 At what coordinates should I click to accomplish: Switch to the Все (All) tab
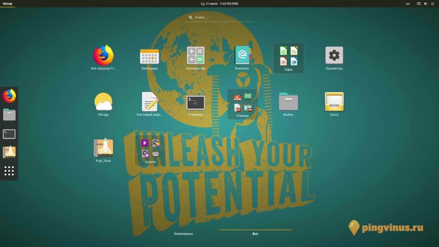(255, 234)
